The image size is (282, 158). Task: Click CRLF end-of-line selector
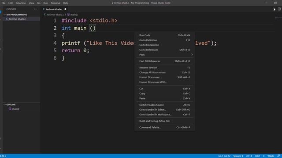257,156
